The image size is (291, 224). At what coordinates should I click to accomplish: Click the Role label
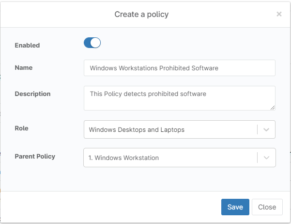[x=21, y=128]
